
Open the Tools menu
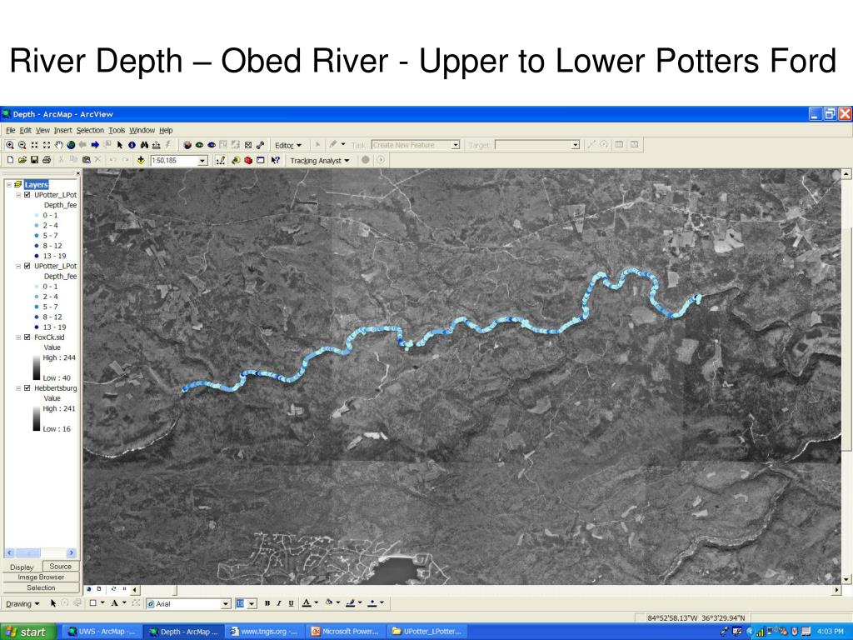117,130
